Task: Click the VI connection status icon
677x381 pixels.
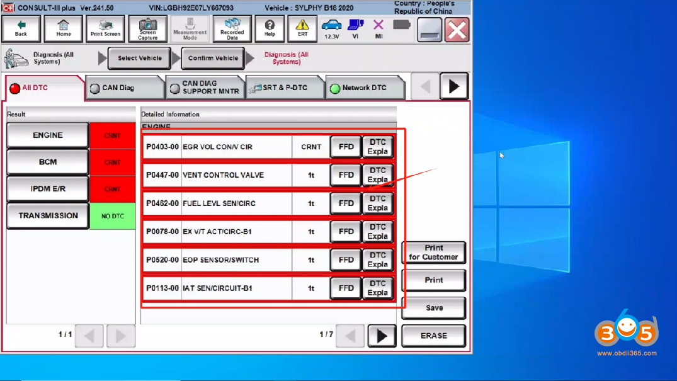Action: click(355, 28)
